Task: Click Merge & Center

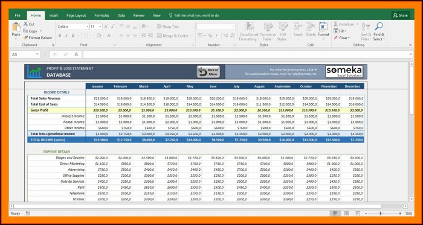Action: click(173, 36)
